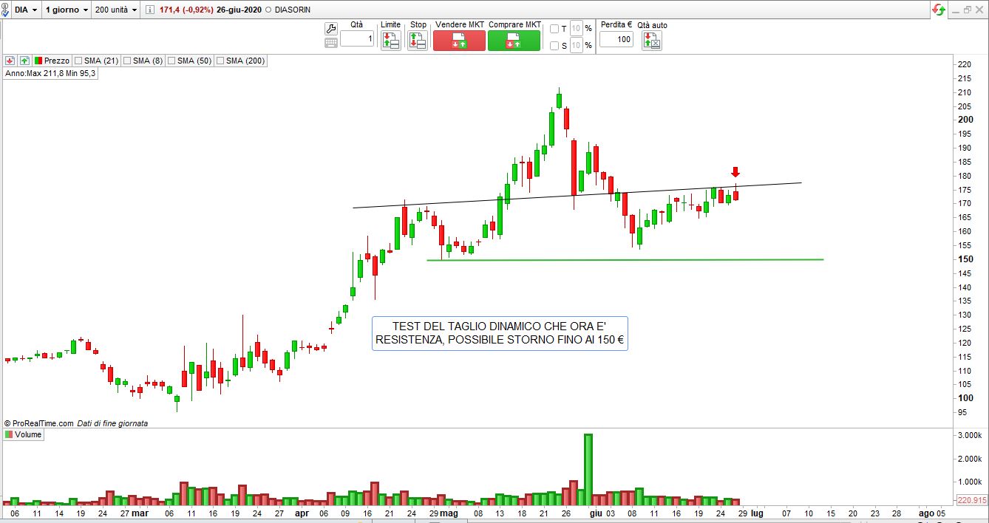The width and height of the screenshot is (989, 523).
Task: Click the red down-arrow indicator icon
Action: point(10,61)
